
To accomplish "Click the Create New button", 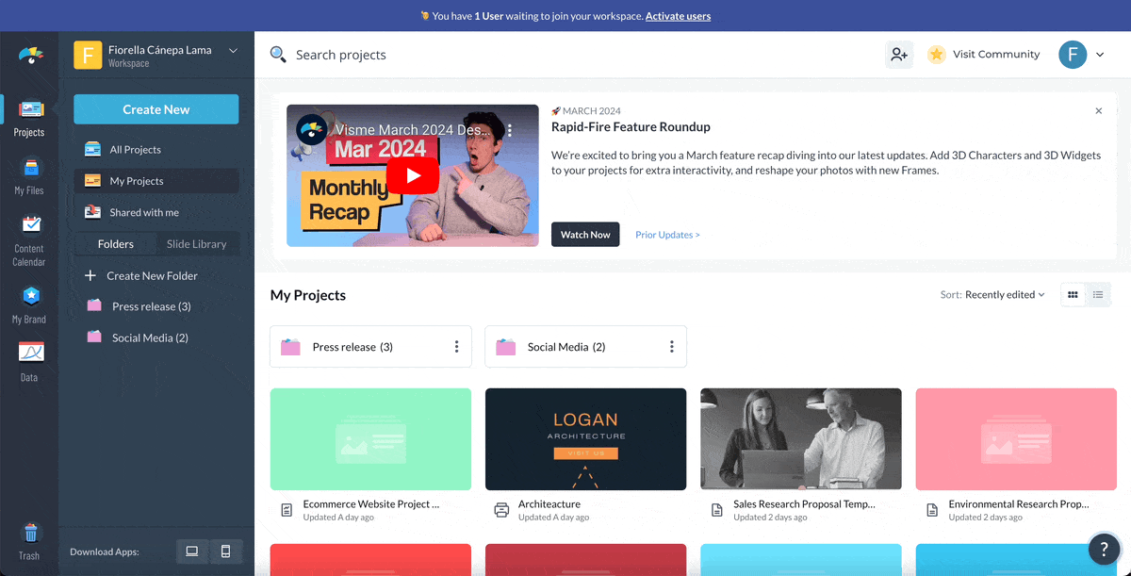I will click(156, 109).
